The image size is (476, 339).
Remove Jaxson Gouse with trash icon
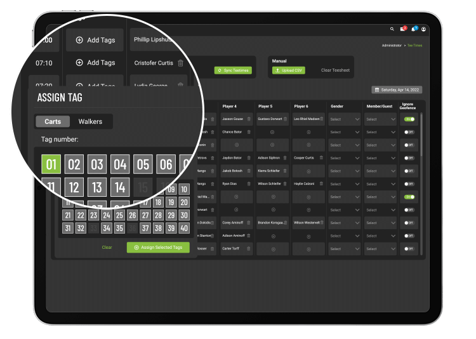pos(248,119)
